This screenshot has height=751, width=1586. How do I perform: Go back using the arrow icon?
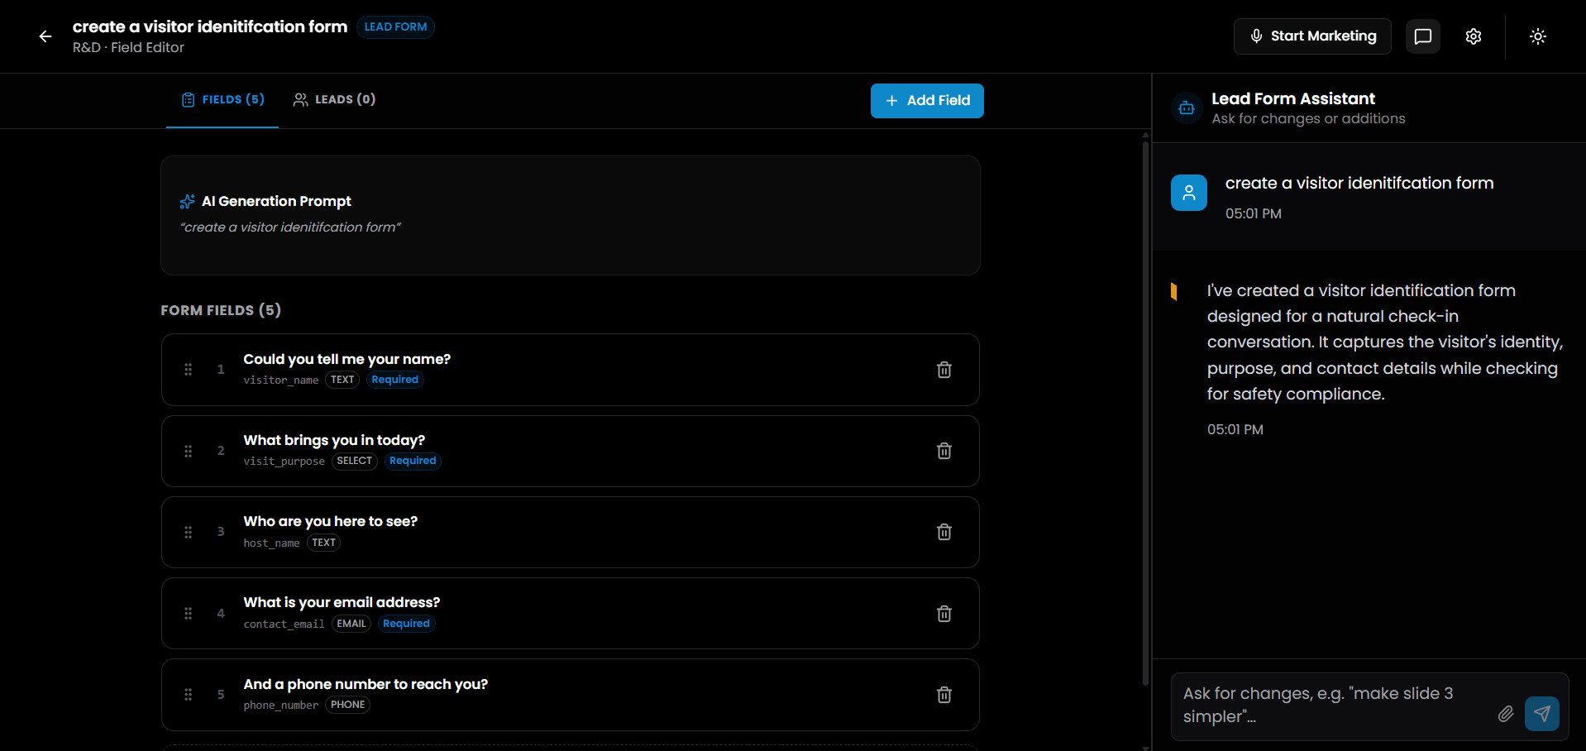(45, 36)
